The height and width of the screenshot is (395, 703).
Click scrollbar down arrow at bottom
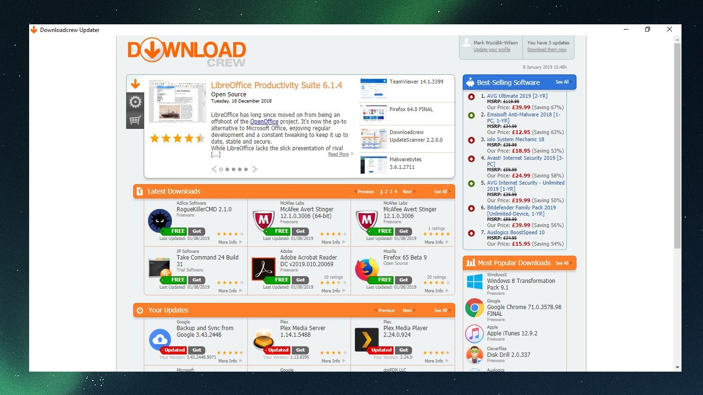(677, 368)
